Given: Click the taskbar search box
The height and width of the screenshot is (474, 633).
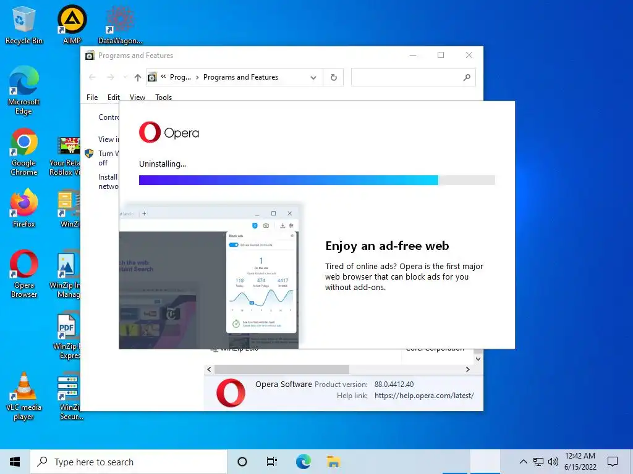Looking at the screenshot, I should pyautogui.click(x=129, y=462).
